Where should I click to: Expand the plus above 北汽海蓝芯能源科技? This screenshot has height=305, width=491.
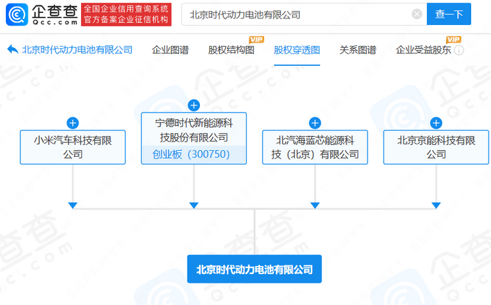[315, 123]
